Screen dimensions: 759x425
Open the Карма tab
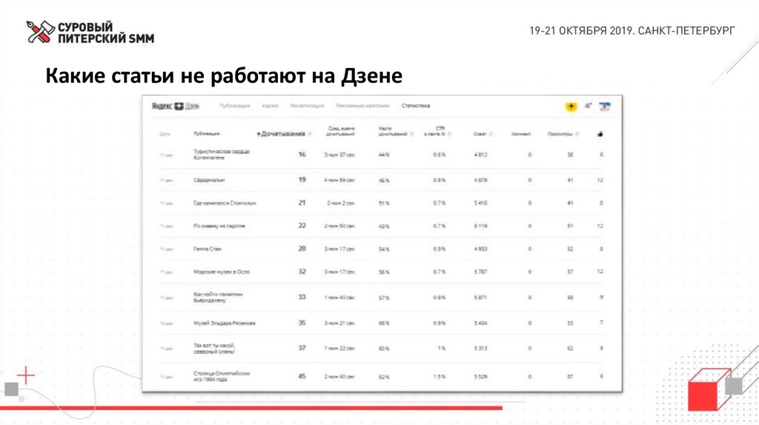tap(270, 106)
